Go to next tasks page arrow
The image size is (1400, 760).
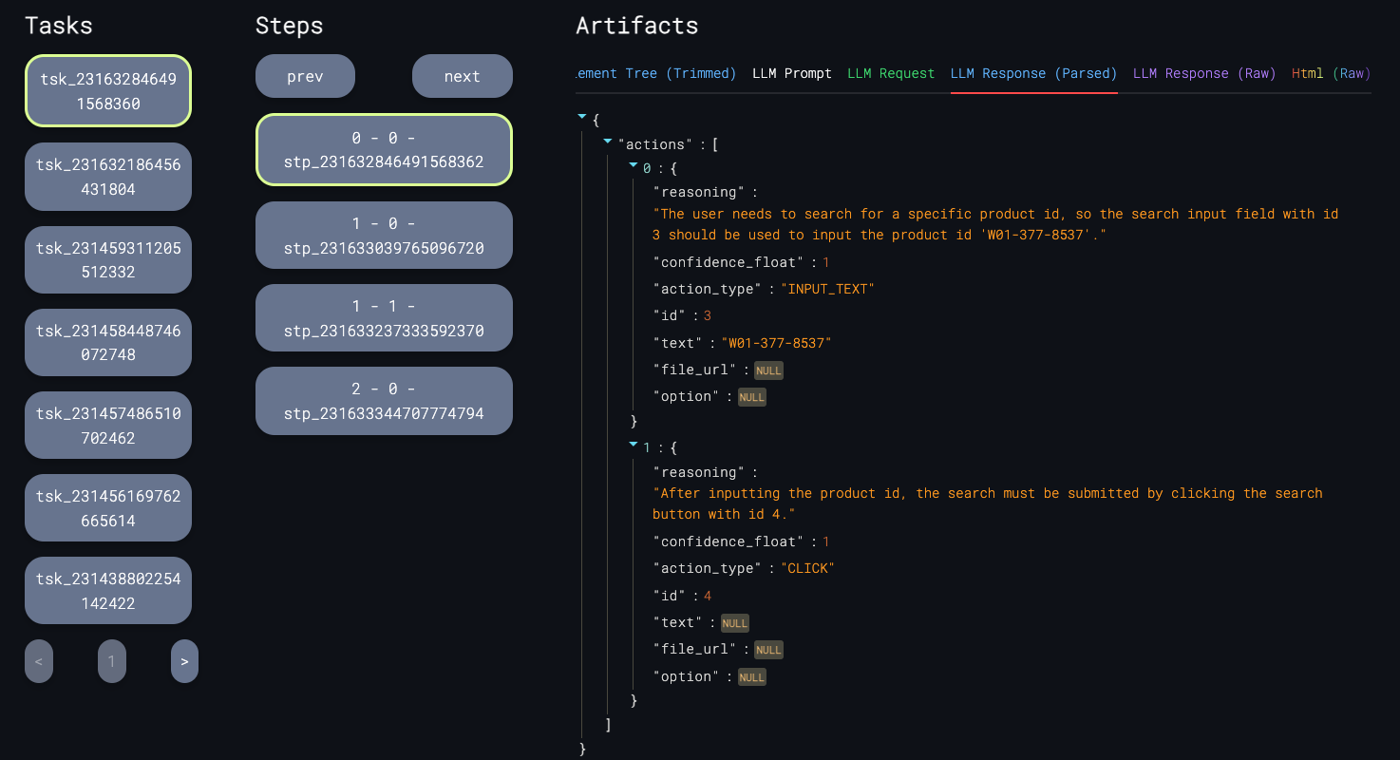(184, 661)
